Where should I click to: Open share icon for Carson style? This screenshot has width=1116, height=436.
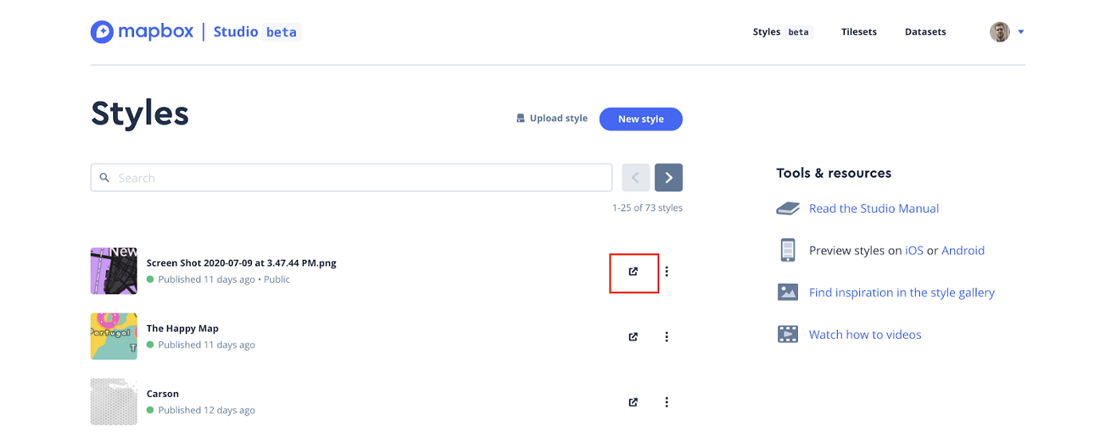tap(633, 402)
